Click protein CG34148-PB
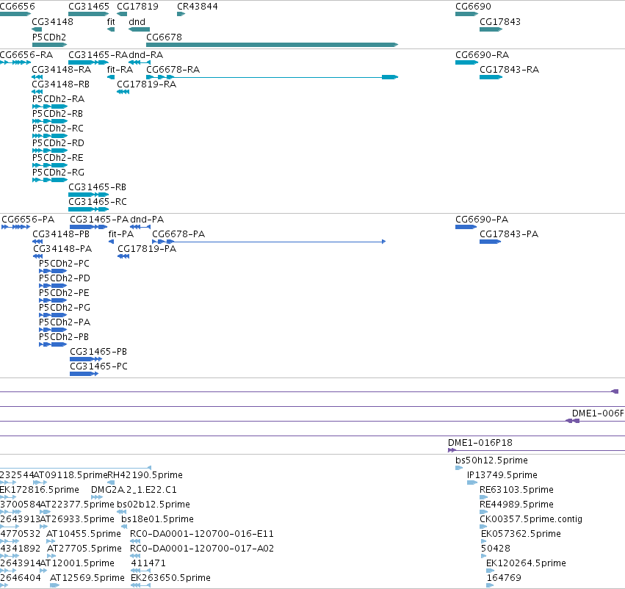This screenshot has width=625, height=589. [x=61, y=234]
